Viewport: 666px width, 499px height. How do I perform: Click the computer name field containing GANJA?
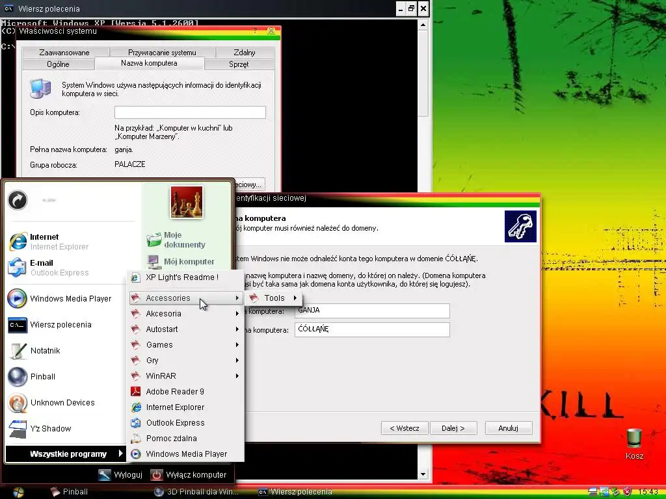pos(372,311)
